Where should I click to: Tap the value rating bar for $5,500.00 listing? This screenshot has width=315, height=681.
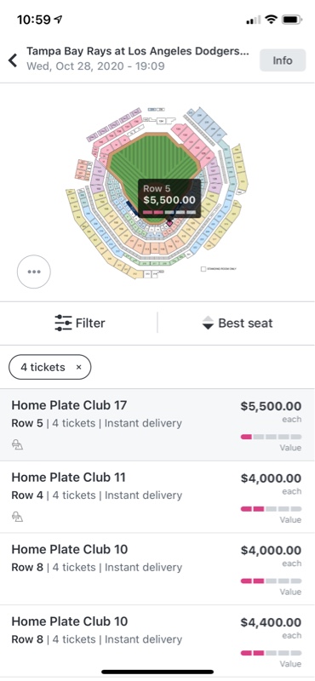[x=271, y=437]
